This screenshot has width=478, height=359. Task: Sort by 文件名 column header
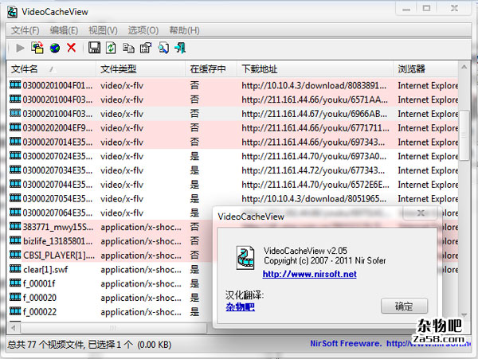[51, 69]
